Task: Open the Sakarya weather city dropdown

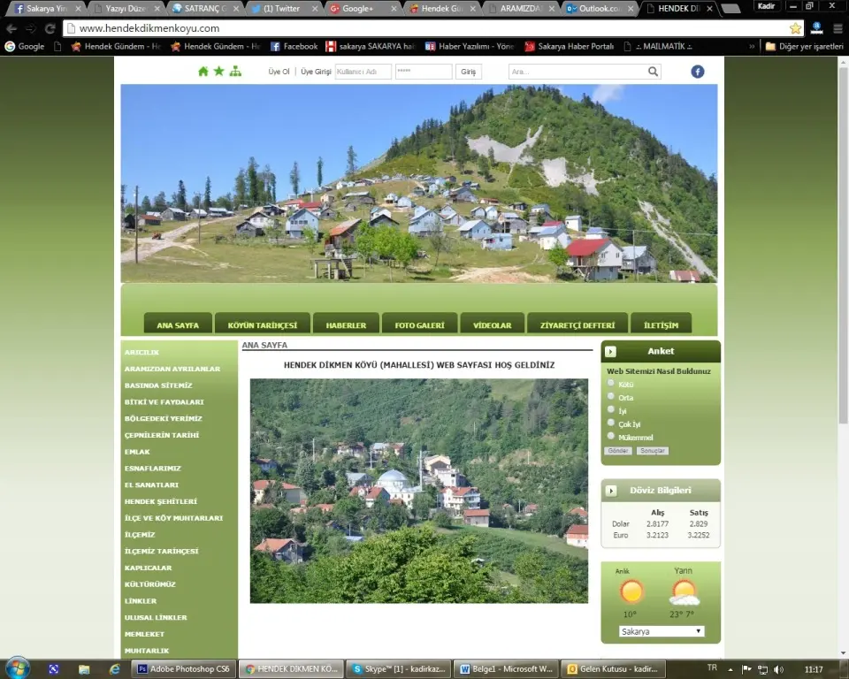Action: 662,631
